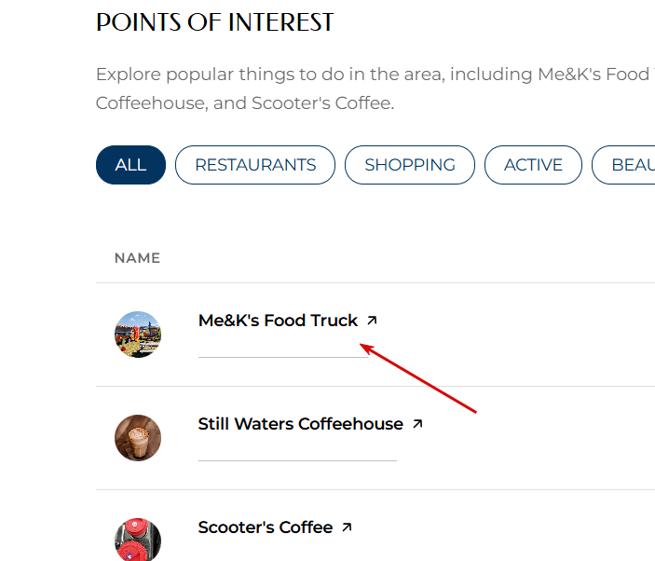The image size is (655, 561).
Task: Select the partially visible BEAU filter pill
Action: click(623, 165)
